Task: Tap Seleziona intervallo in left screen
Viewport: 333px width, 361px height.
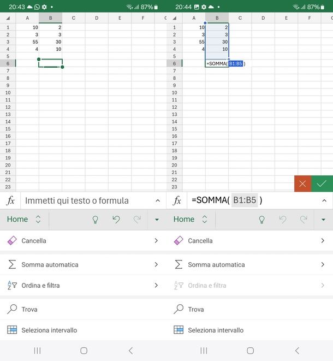Action: [83, 330]
